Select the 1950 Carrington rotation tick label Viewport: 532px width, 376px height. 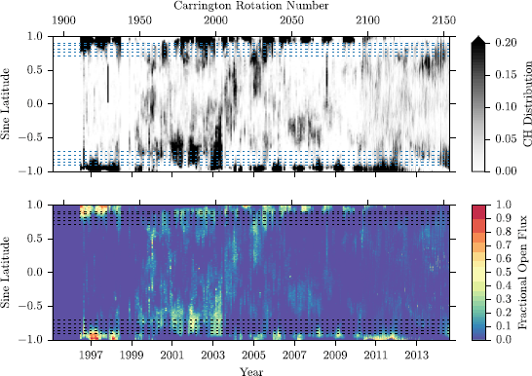(x=139, y=20)
